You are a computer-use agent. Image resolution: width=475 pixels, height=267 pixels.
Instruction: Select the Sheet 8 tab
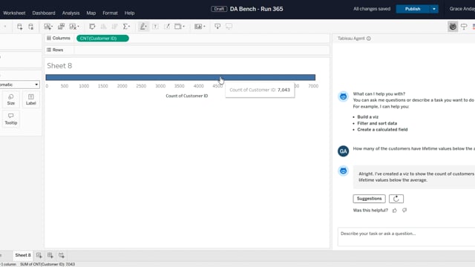pos(23,255)
